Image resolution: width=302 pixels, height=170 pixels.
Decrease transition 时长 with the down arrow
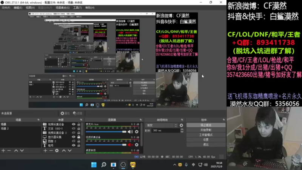(182, 131)
